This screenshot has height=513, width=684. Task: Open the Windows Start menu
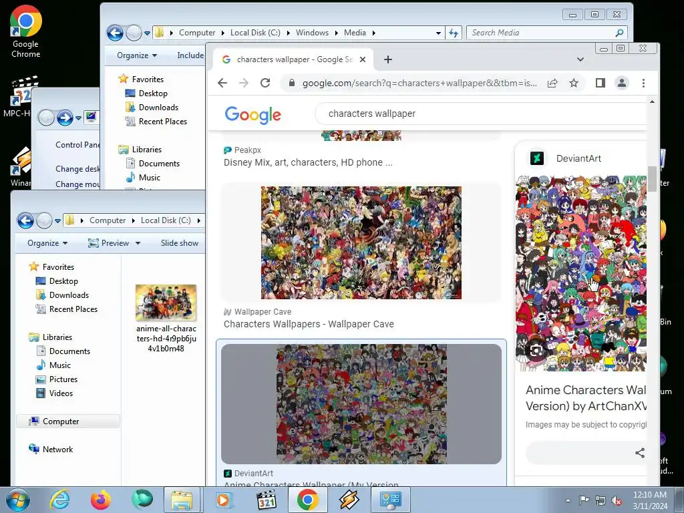17,500
